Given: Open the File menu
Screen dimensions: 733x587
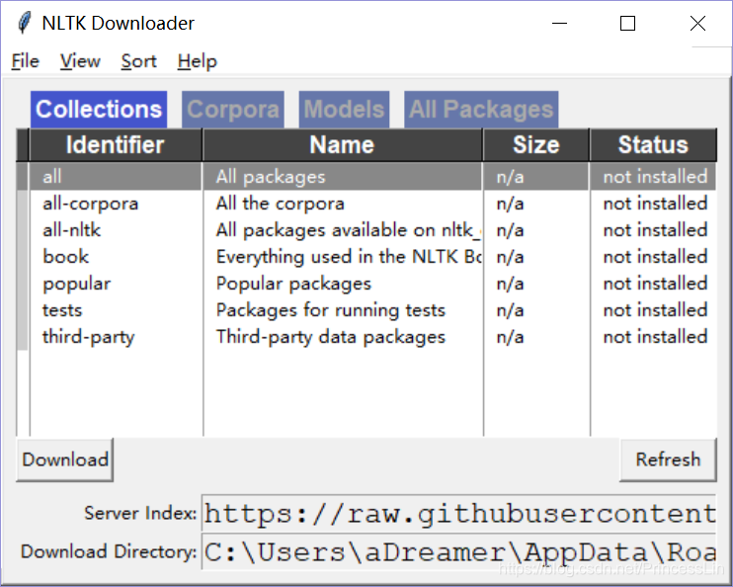Looking at the screenshot, I should click(26, 61).
